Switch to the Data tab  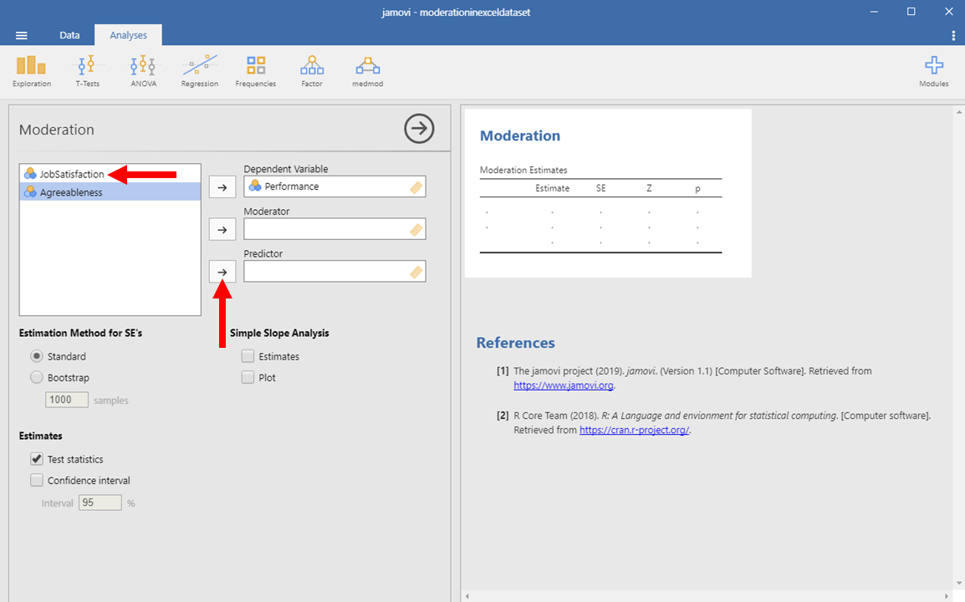(69, 35)
